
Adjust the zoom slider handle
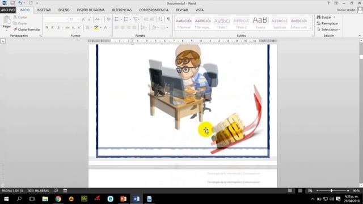(331, 190)
